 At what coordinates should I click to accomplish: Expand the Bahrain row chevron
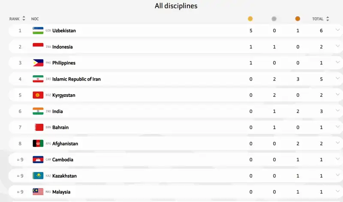(337, 127)
